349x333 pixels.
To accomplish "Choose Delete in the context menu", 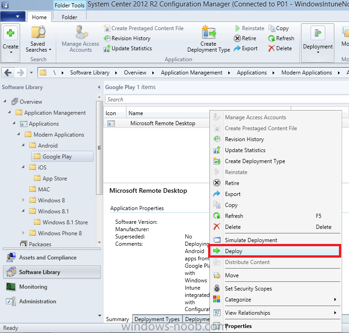I will coord(275,227).
